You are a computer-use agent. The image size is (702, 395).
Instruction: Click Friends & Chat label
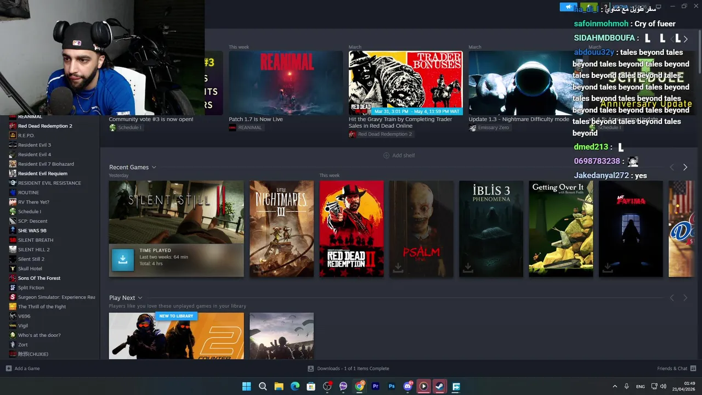tap(672, 369)
